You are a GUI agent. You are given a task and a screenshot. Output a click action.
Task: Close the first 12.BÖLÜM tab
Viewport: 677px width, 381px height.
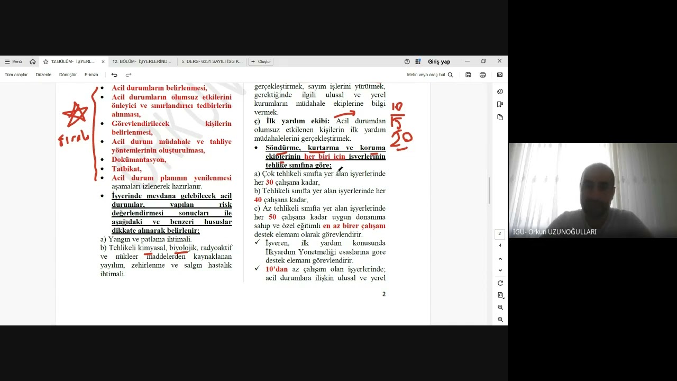click(x=103, y=61)
